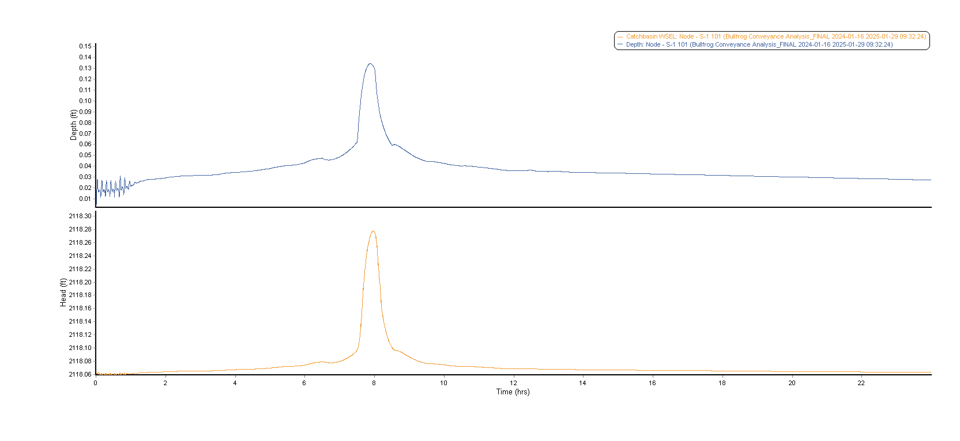Click the 2118.26 head axis tick label
The height and width of the screenshot is (441, 960).
pyautogui.click(x=80, y=242)
